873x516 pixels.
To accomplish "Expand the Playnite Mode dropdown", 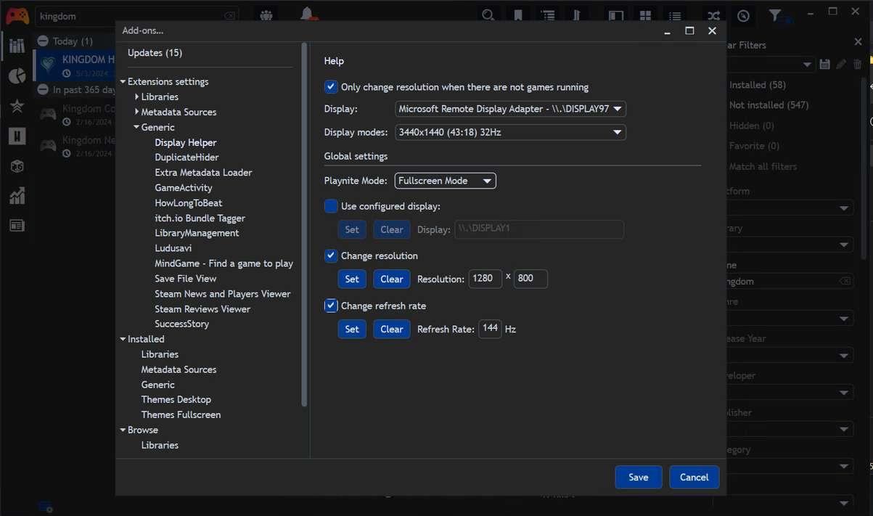I will [x=445, y=181].
